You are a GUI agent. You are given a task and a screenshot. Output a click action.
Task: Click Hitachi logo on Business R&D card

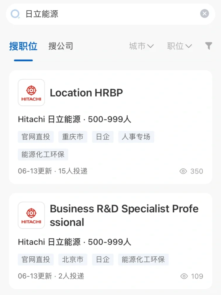pos(32,215)
